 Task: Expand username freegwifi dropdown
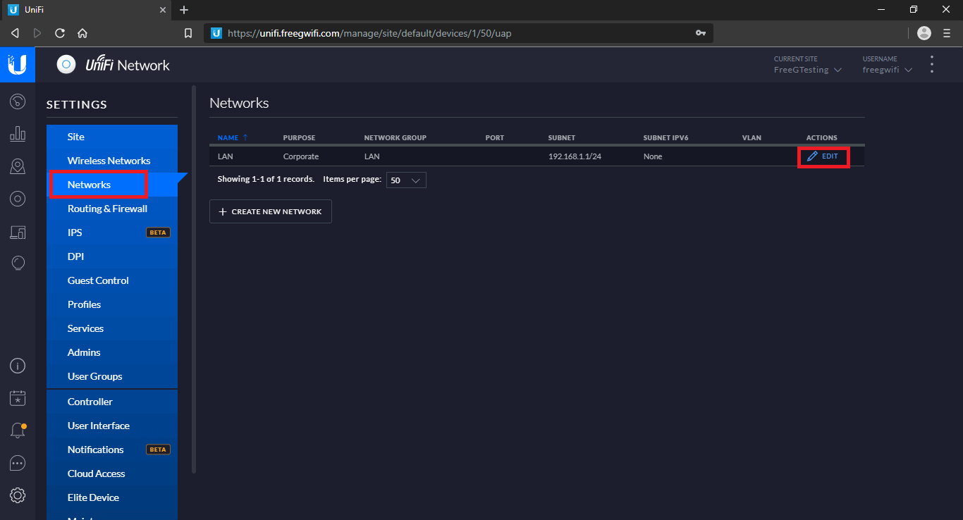point(888,70)
